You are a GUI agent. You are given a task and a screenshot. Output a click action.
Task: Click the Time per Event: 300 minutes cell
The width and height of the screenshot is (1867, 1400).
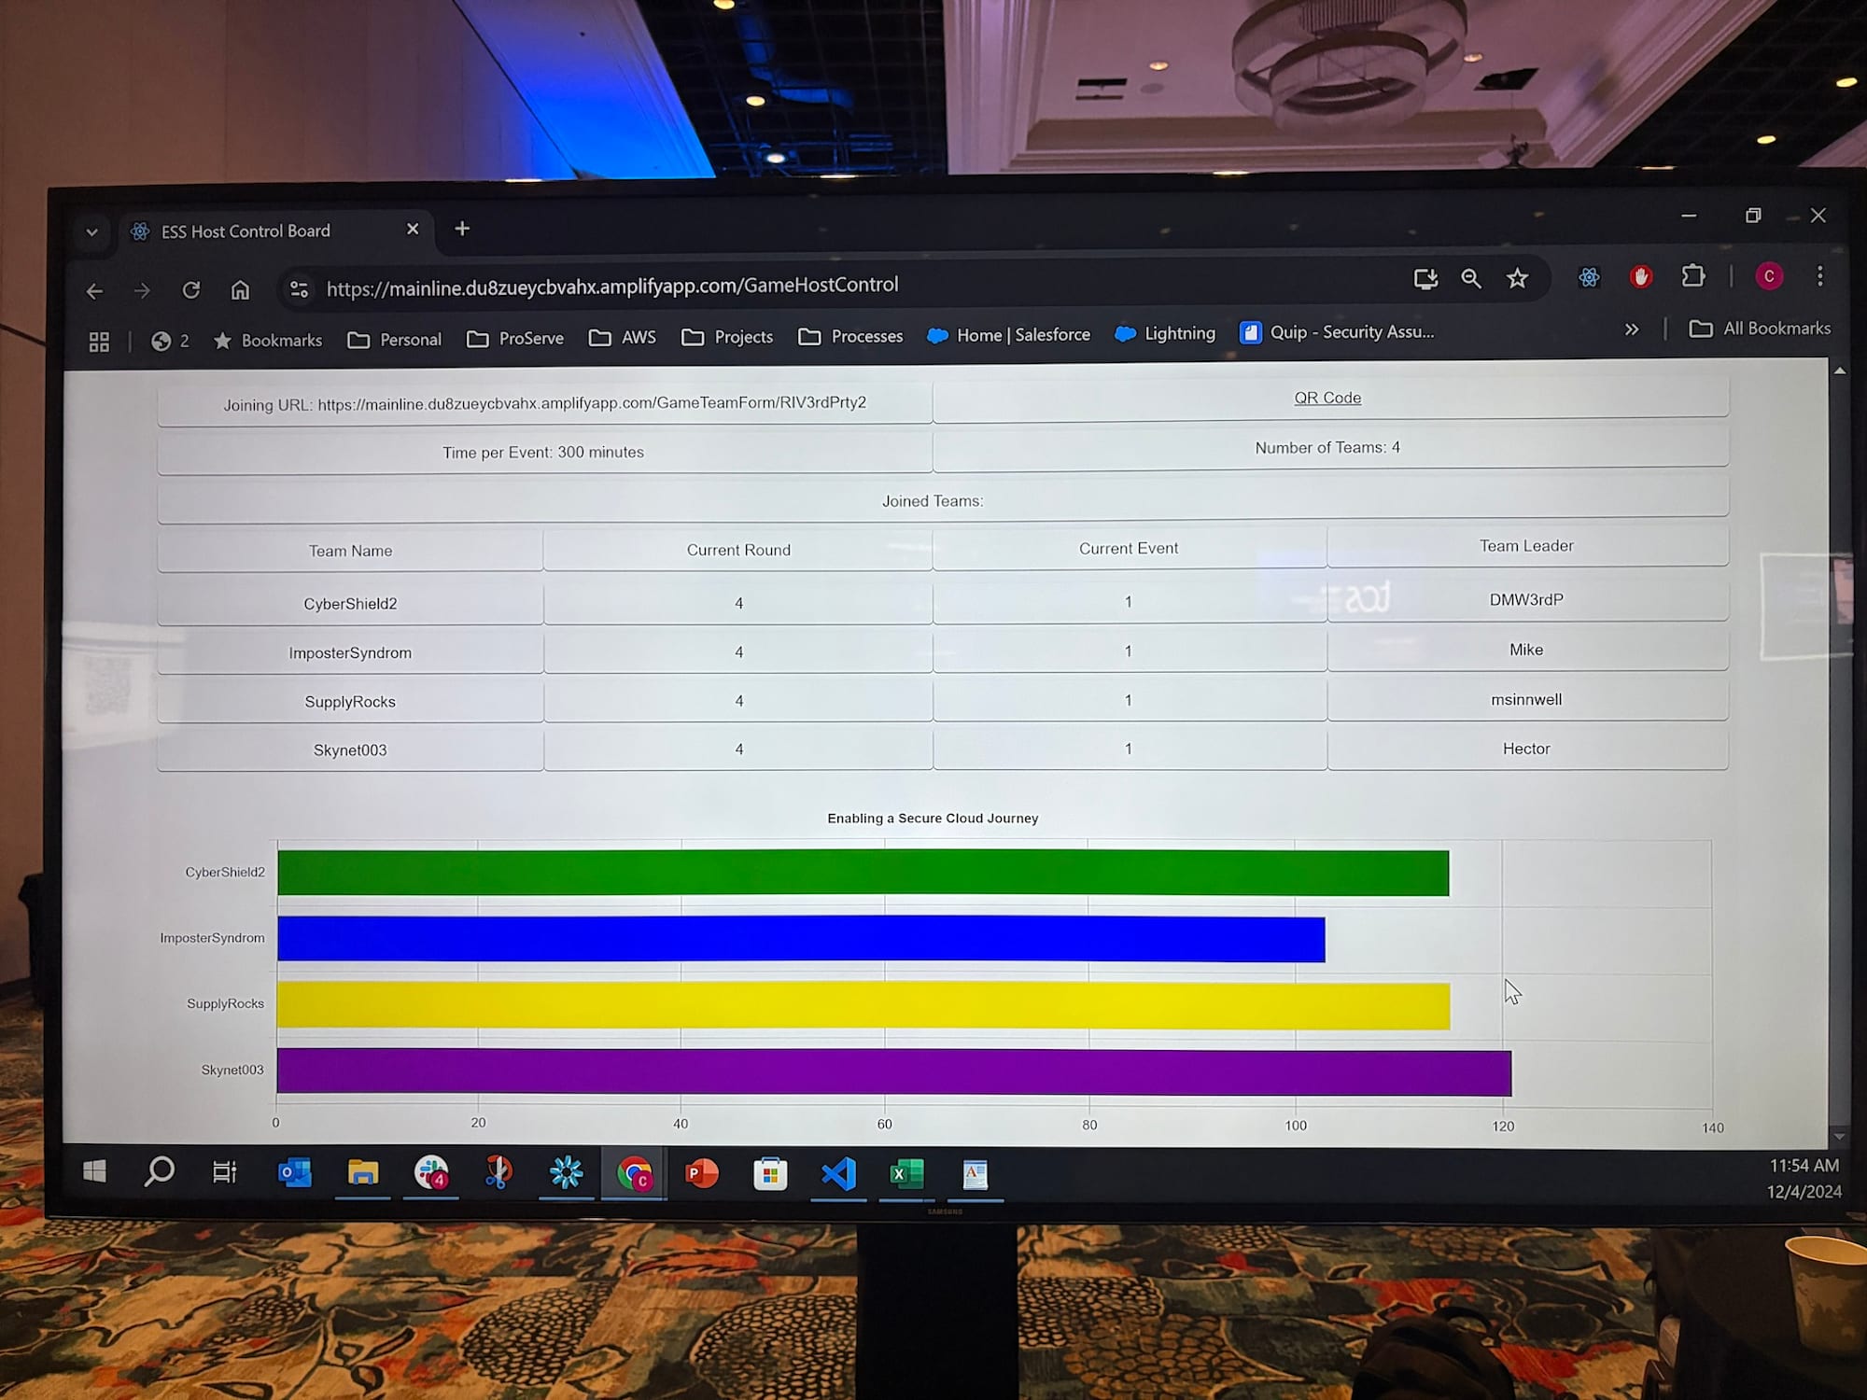544,452
